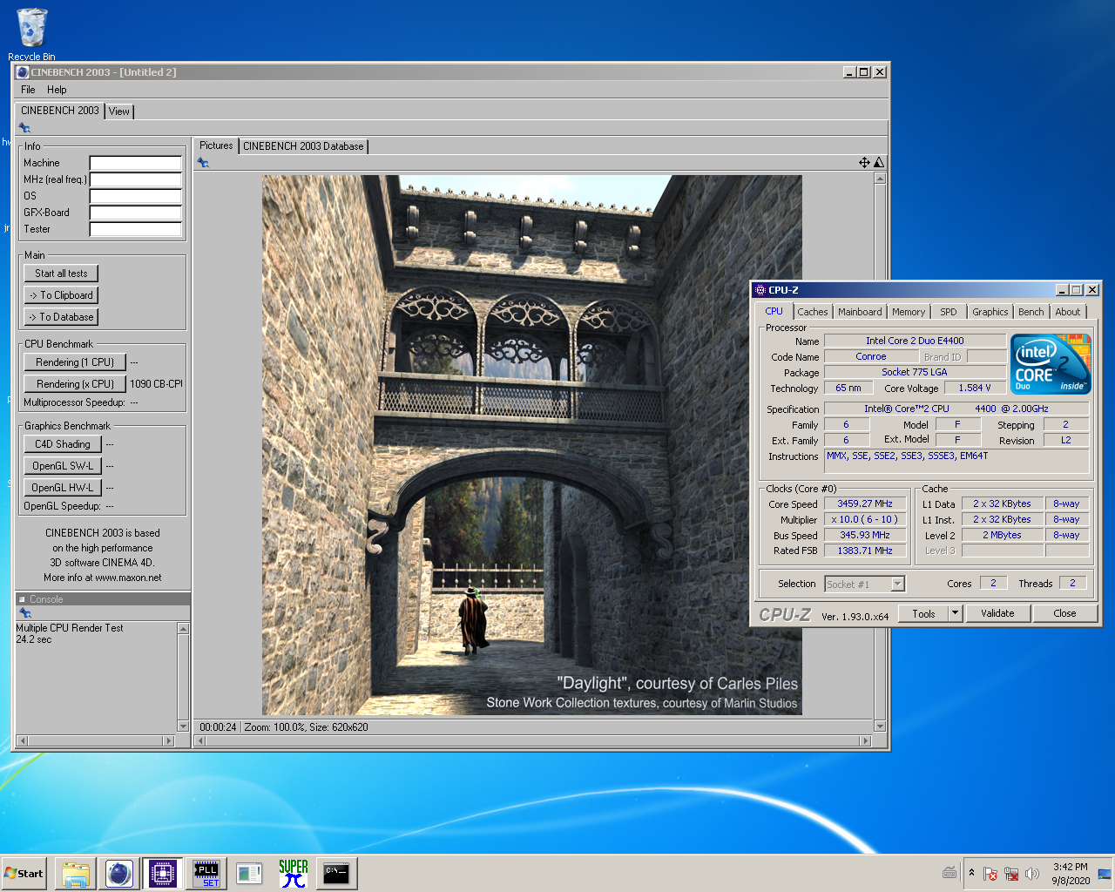Open the Action Center flag icon

point(990,874)
